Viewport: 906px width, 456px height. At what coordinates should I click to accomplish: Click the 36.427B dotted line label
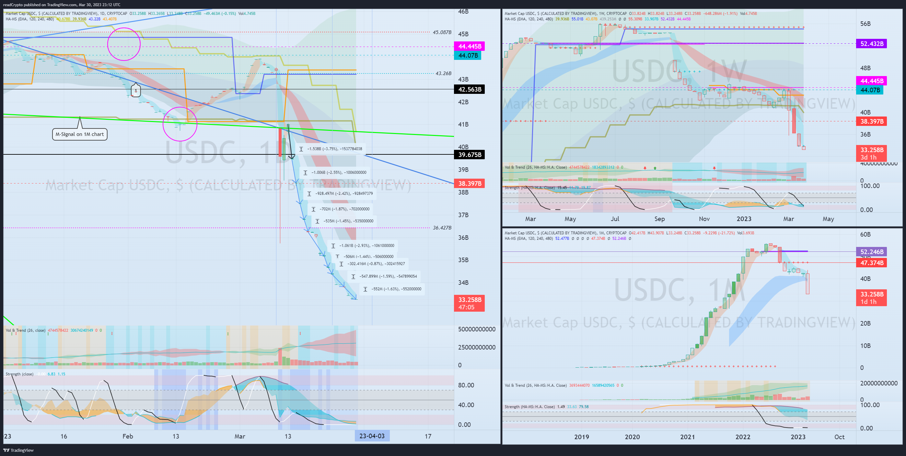442,228
